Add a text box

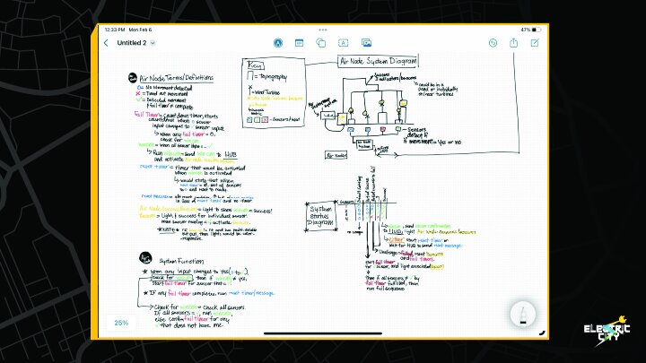(x=343, y=43)
